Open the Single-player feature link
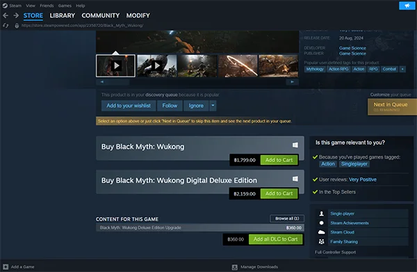The width and height of the screenshot is (417, 272). (x=342, y=214)
